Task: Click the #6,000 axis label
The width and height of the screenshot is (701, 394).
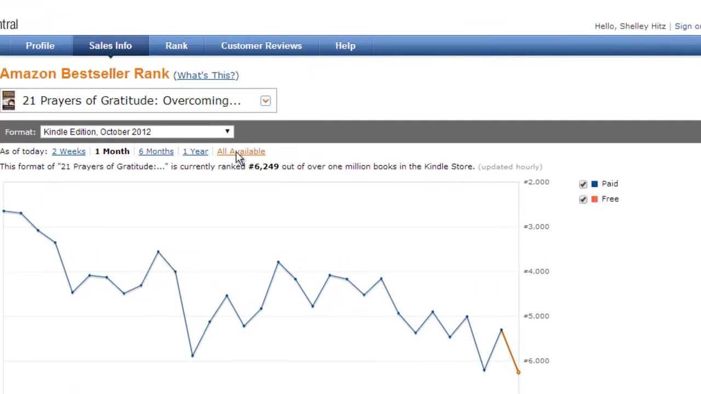Action: pyautogui.click(x=537, y=361)
